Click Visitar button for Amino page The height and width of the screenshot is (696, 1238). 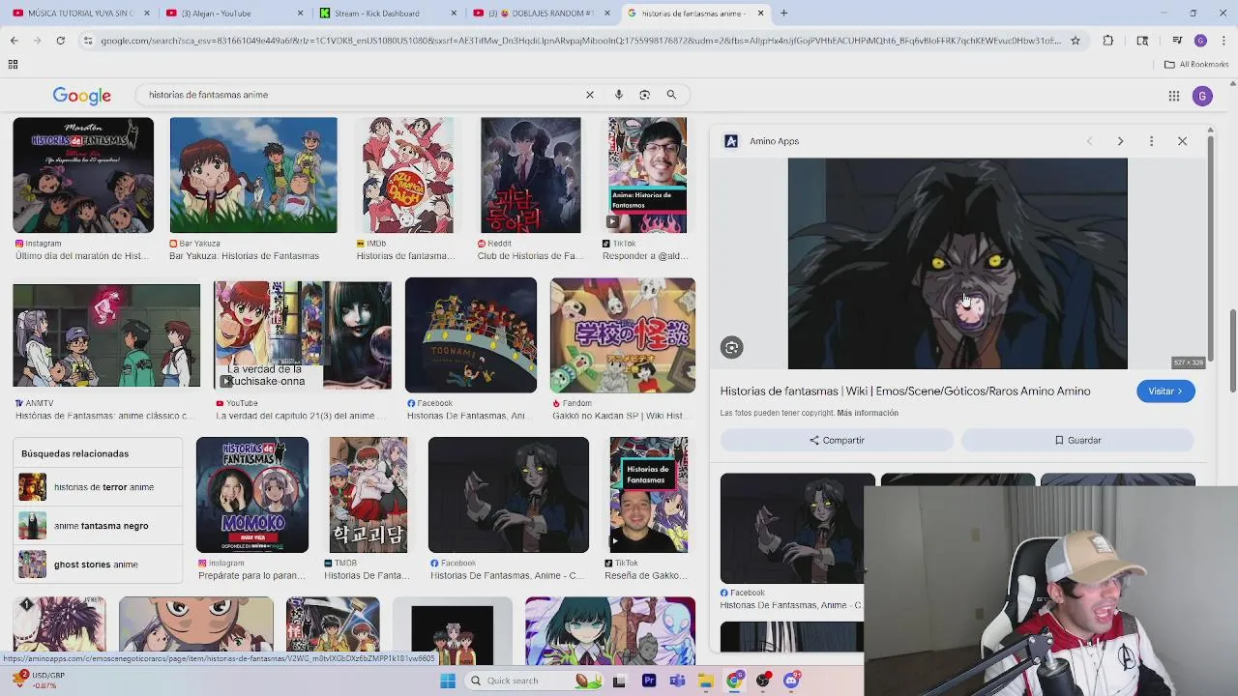[1165, 391]
